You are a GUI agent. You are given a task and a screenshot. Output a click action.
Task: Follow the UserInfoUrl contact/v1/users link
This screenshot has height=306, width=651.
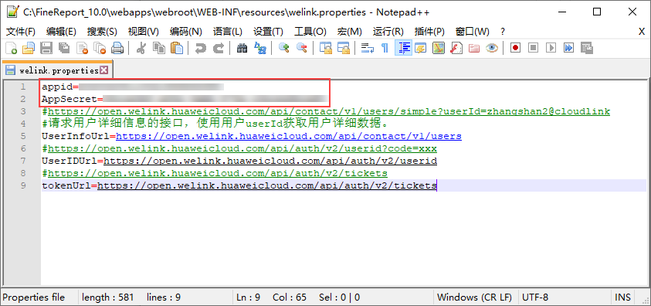coord(289,136)
